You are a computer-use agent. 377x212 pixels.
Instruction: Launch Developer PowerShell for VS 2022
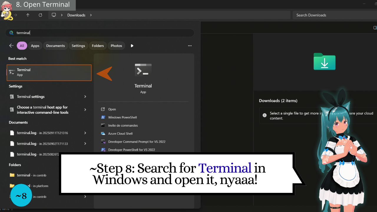point(131,150)
